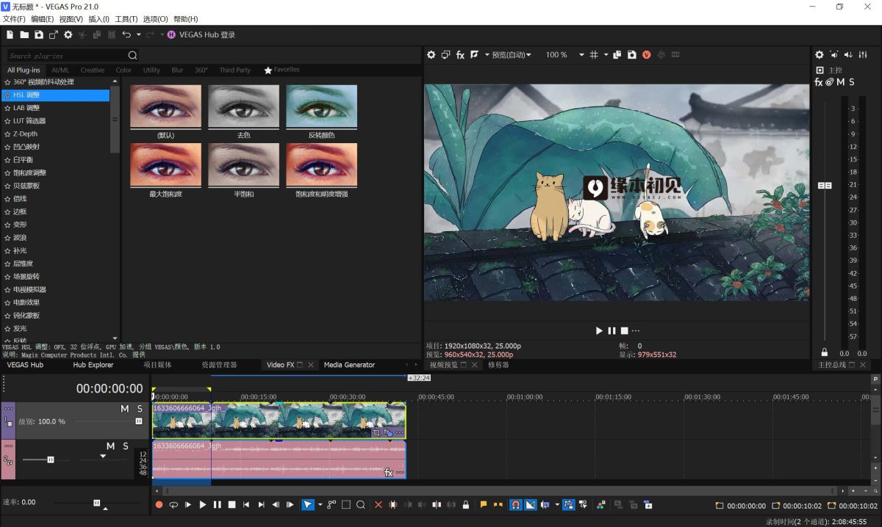This screenshot has height=527, width=882.
Task: Solo video track 1 with S
Action: pos(140,409)
